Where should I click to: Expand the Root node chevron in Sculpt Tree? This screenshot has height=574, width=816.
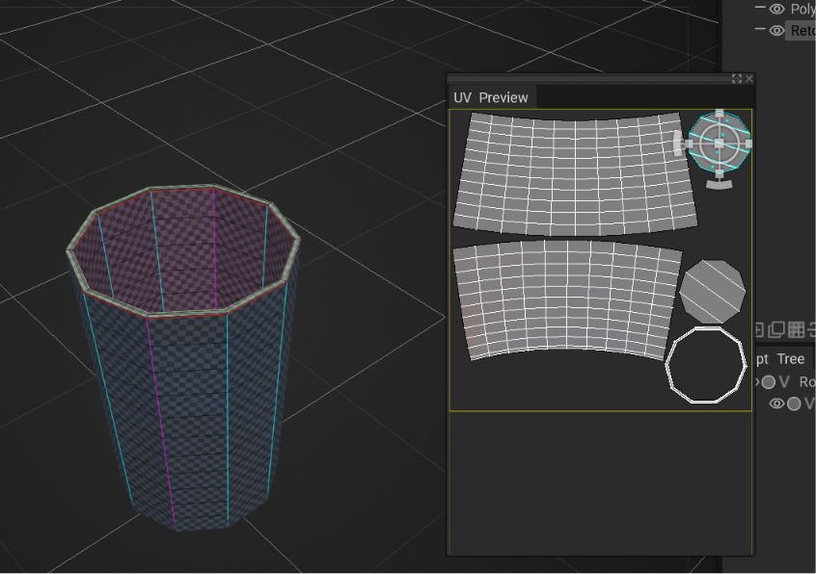coord(757,381)
